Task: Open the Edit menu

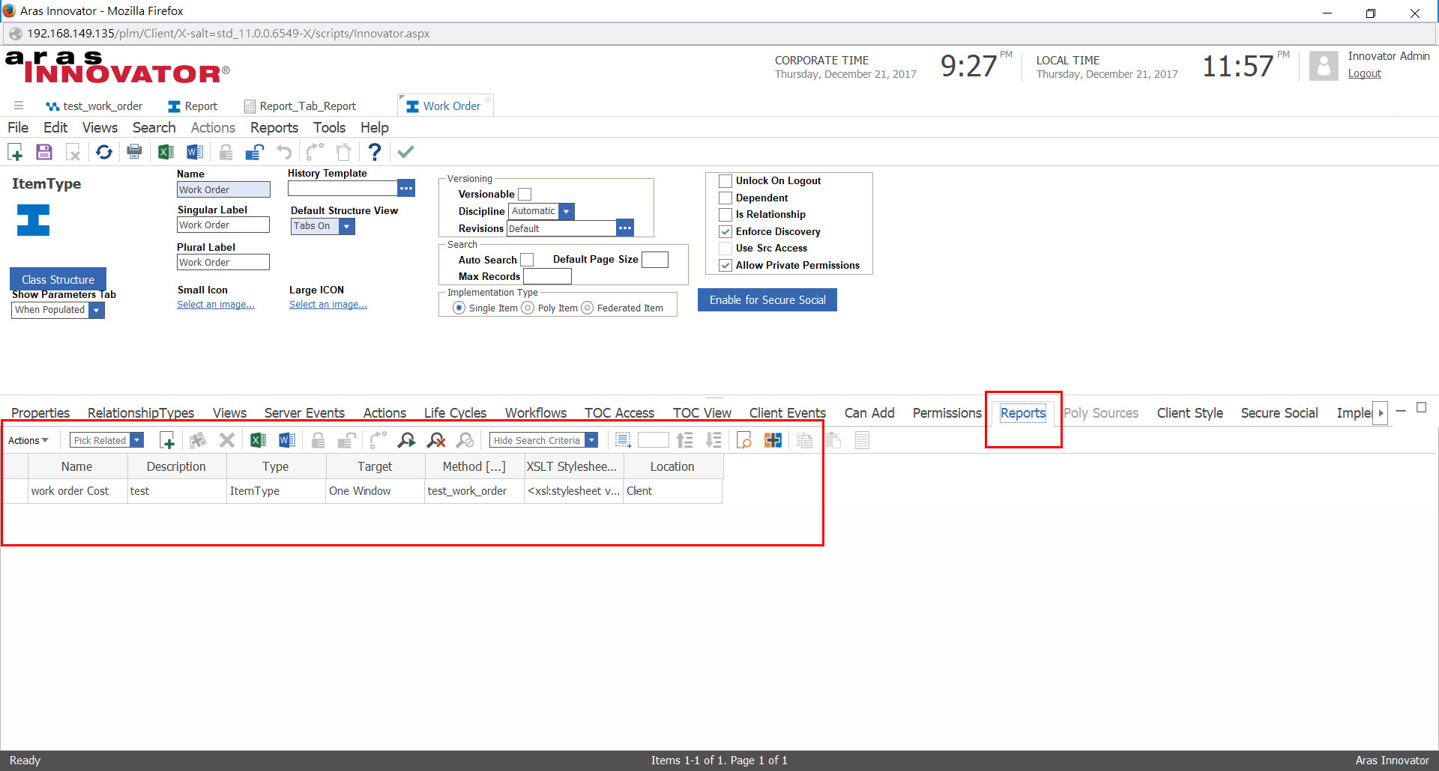Action: click(x=55, y=128)
